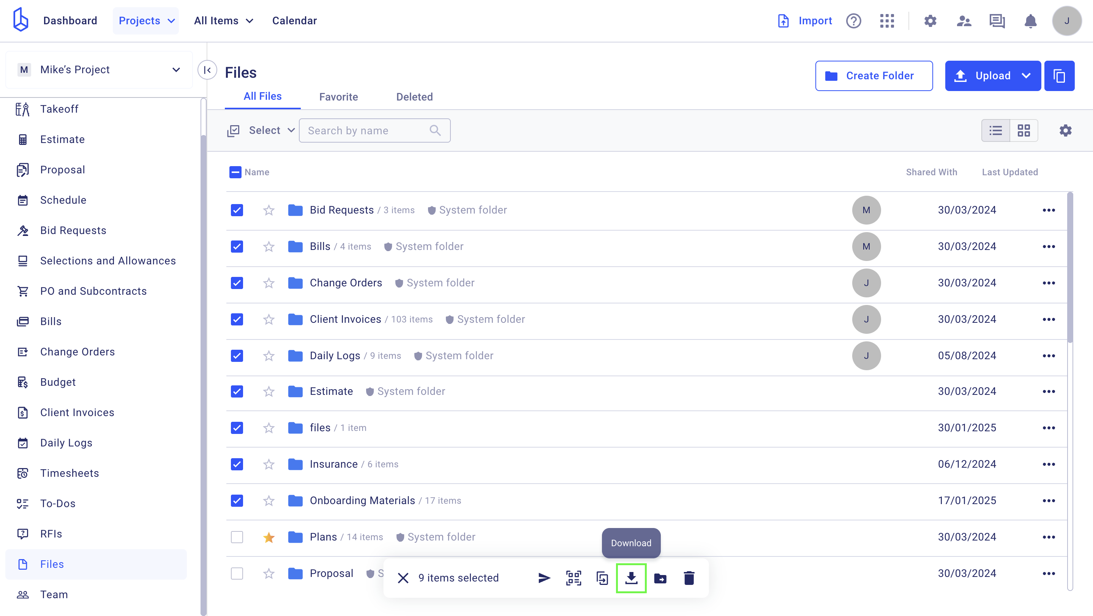Viewport: 1093px width, 616px height.
Task: Open the contacts people icon
Action: click(964, 21)
